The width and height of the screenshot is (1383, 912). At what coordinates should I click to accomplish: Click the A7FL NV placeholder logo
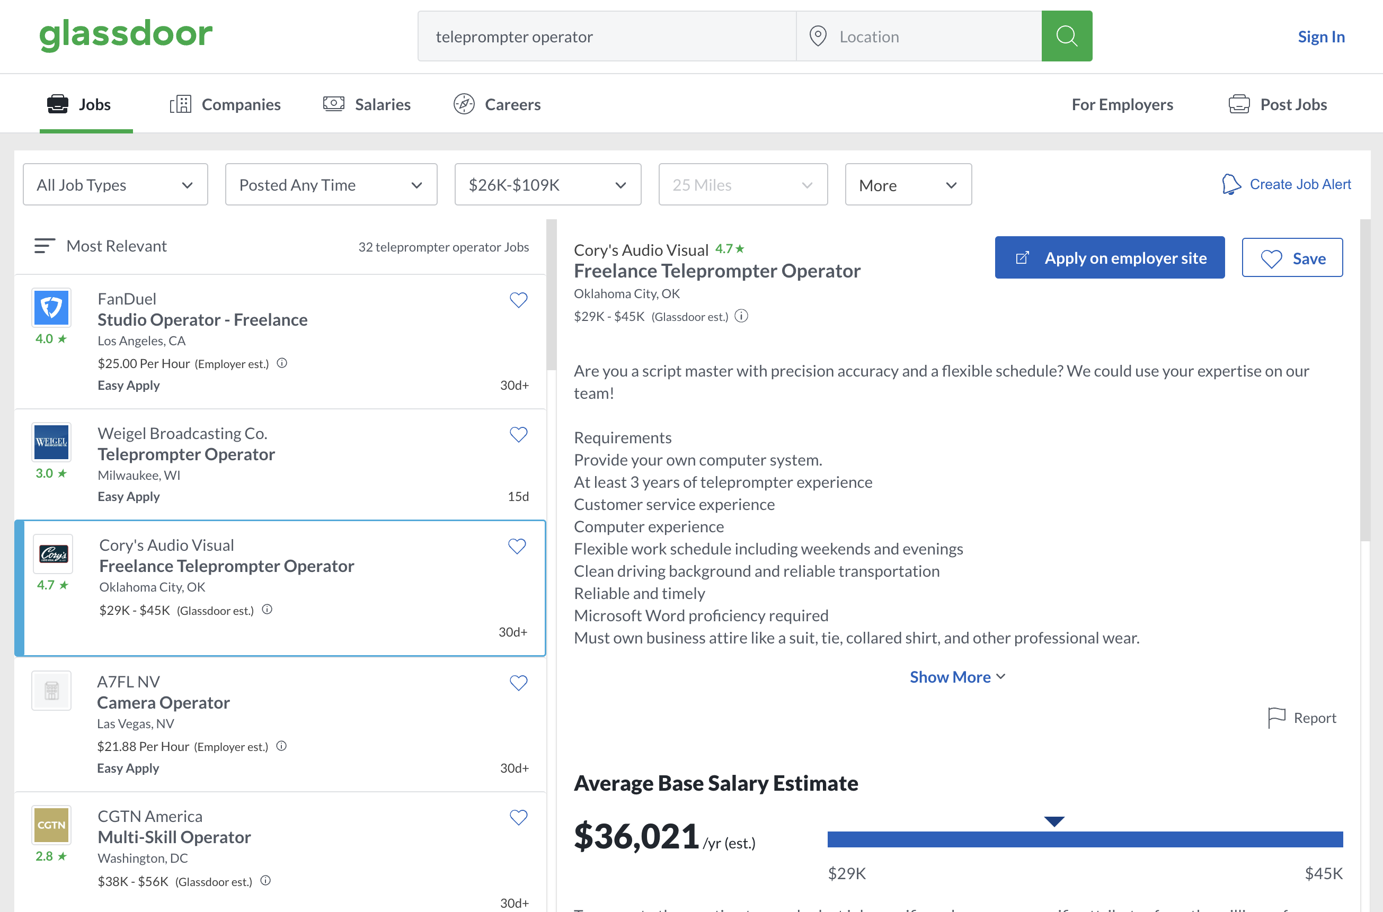pyautogui.click(x=51, y=691)
